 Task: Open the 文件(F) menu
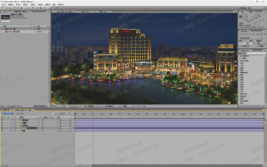(4, 5)
